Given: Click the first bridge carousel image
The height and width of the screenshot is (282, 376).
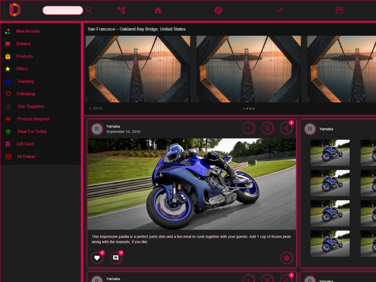Looking at the screenshot, I should click(x=138, y=69).
